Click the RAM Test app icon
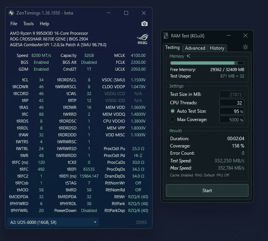This screenshot has height=241, width=268. (x=166, y=36)
